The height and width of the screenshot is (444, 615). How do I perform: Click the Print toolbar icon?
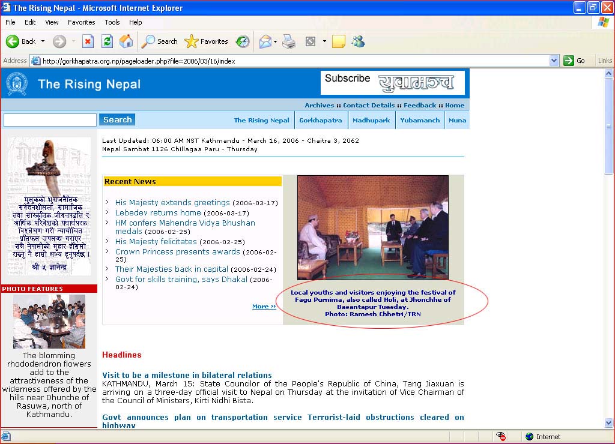point(289,41)
